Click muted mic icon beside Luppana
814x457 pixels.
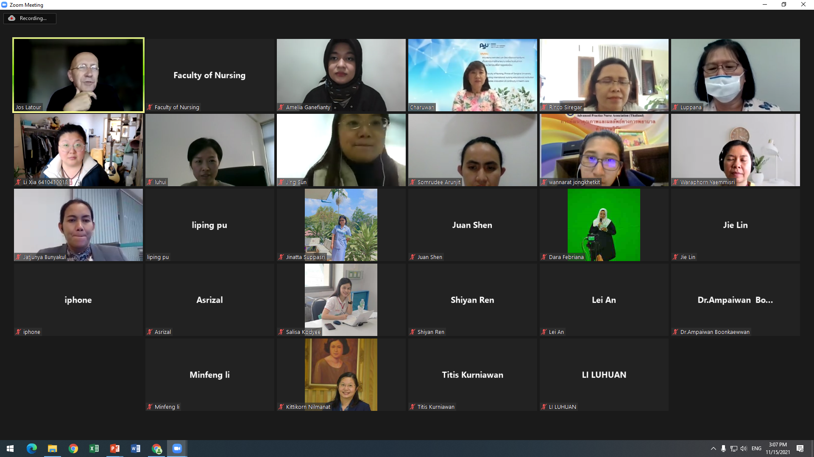(x=675, y=107)
